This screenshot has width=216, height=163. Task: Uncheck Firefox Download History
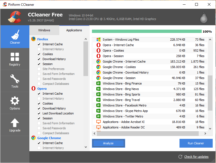39,59
